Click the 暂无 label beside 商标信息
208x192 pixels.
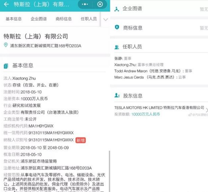tap(204, 28)
